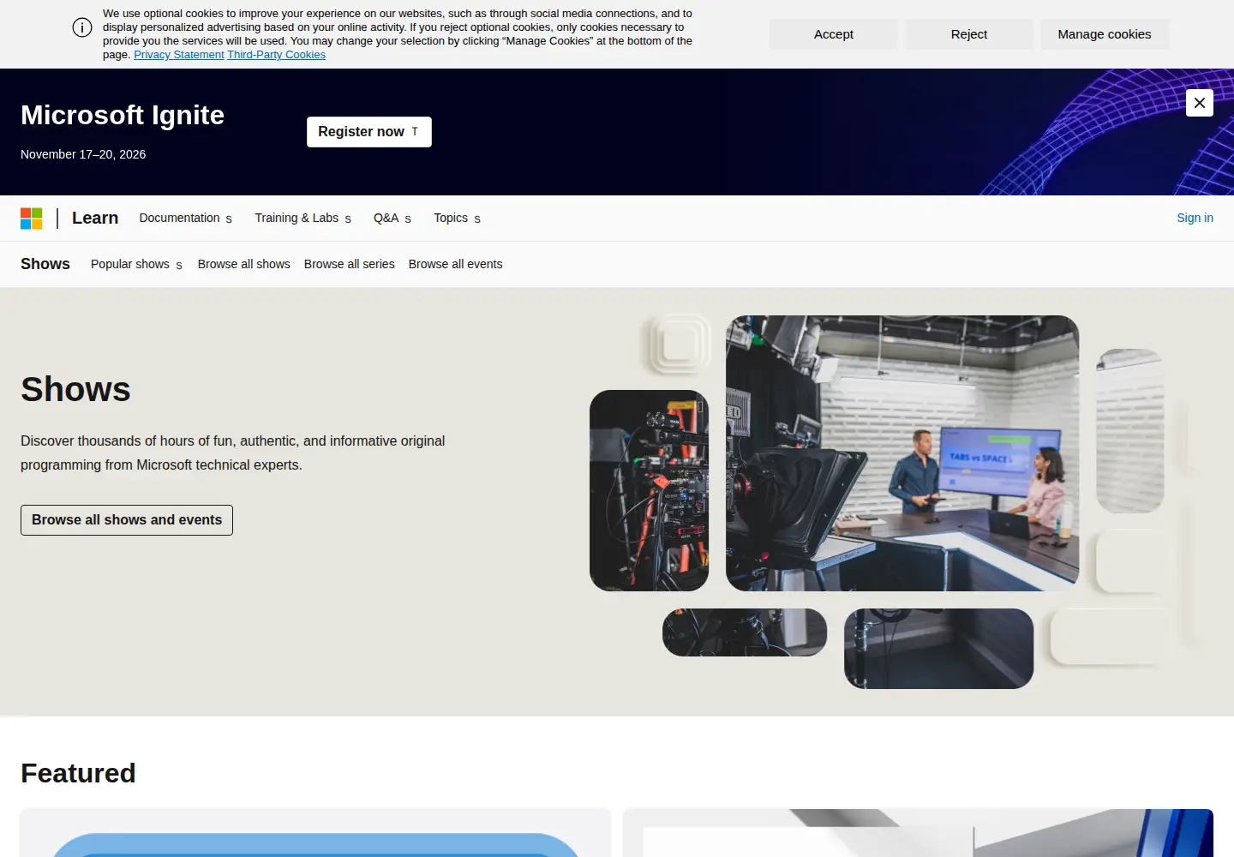Click Browse all shows and events button
The height and width of the screenshot is (857, 1234).
pyautogui.click(x=127, y=520)
